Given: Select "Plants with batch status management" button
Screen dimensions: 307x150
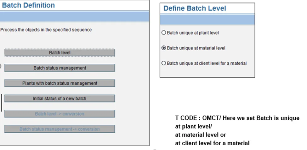Looking at the screenshot, I should 60,83.
